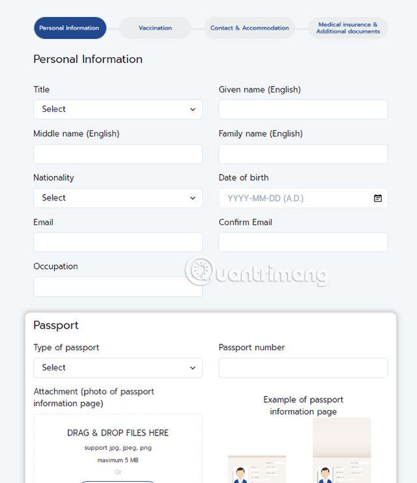Go to Contact & Accommodation step
The image size is (417, 483).
pos(250,28)
